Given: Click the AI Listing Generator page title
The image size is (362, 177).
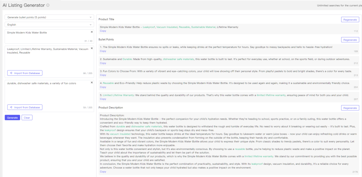Looking at the screenshot, I should tap(24, 5).
